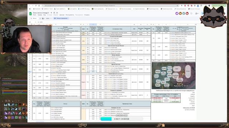Click the hunting zones map image
This screenshot has width=229, height=128.
click(x=174, y=76)
